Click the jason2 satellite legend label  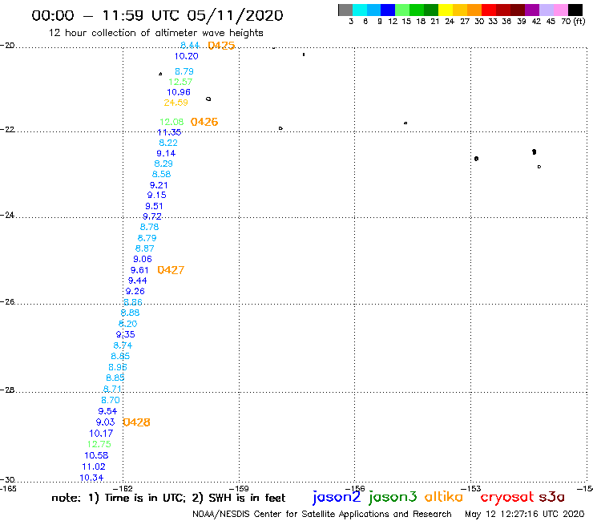[x=337, y=498]
